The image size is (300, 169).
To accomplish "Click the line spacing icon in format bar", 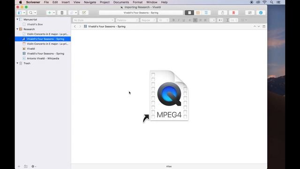I will click(227, 20).
